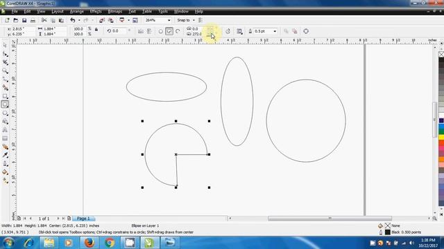Create a new document from the toolbar
The width and height of the screenshot is (444, 249).
[x=7, y=20]
